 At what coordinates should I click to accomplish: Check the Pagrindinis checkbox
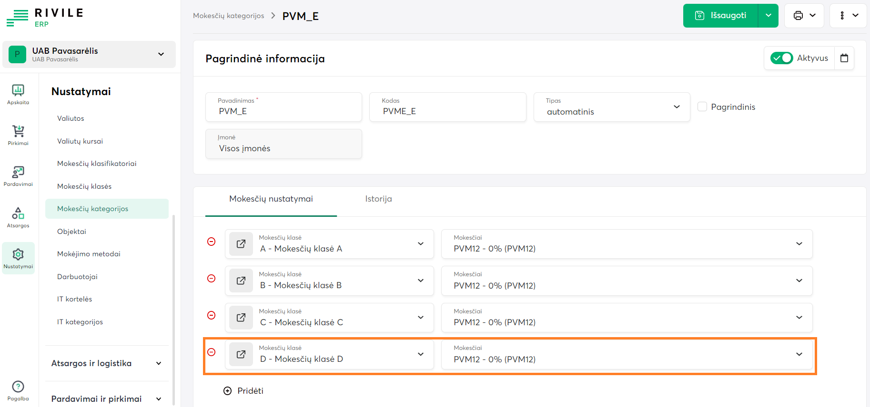702,107
